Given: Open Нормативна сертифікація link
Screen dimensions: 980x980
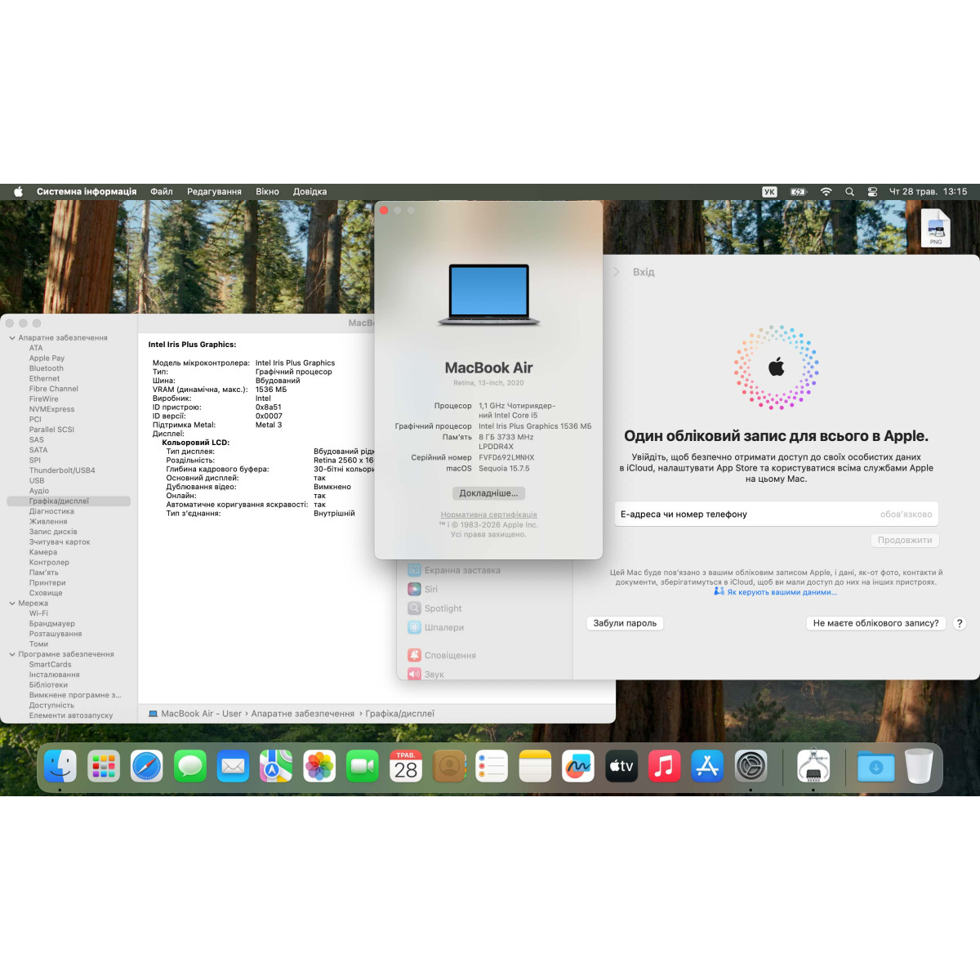Looking at the screenshot, I should coord(488,514).
